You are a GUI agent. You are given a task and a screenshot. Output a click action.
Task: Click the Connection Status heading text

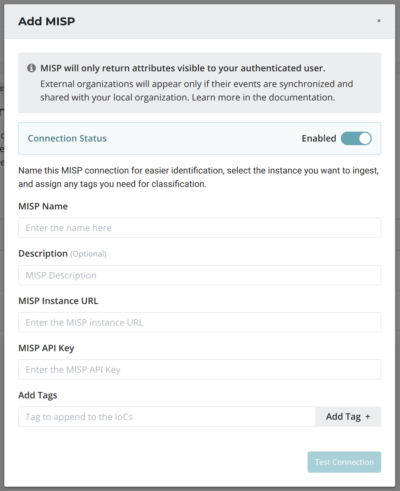pyautogui.click(x=67, y=138)
